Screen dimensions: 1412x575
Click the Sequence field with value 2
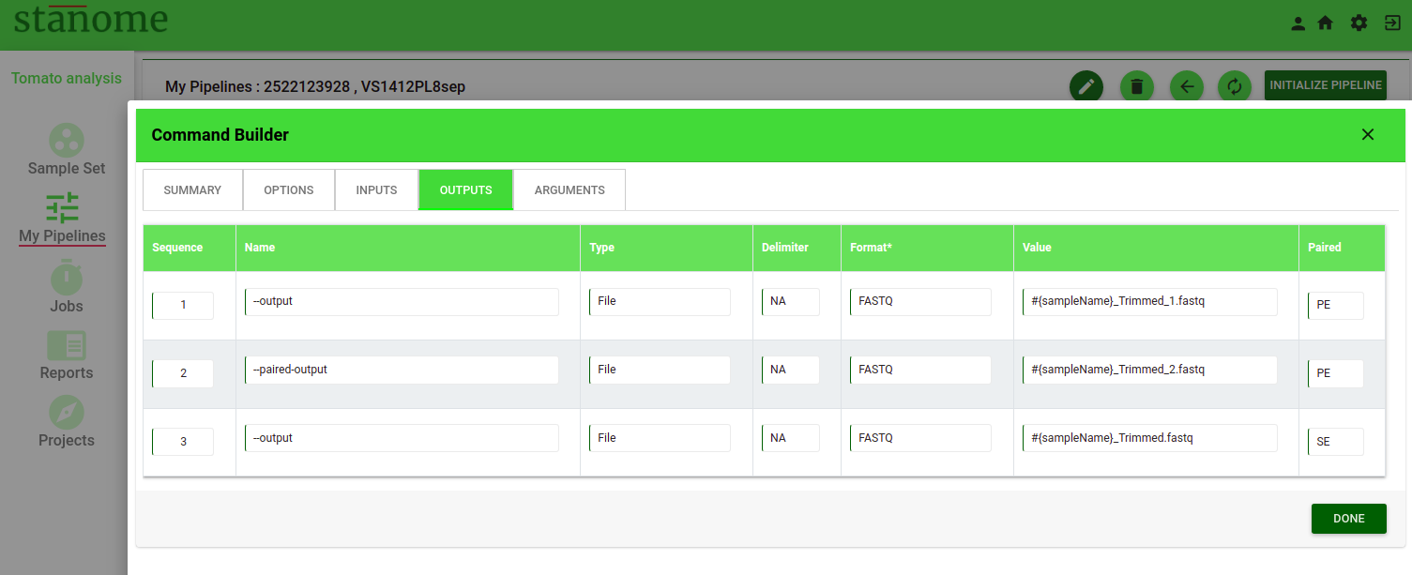(x=183, y=373)
